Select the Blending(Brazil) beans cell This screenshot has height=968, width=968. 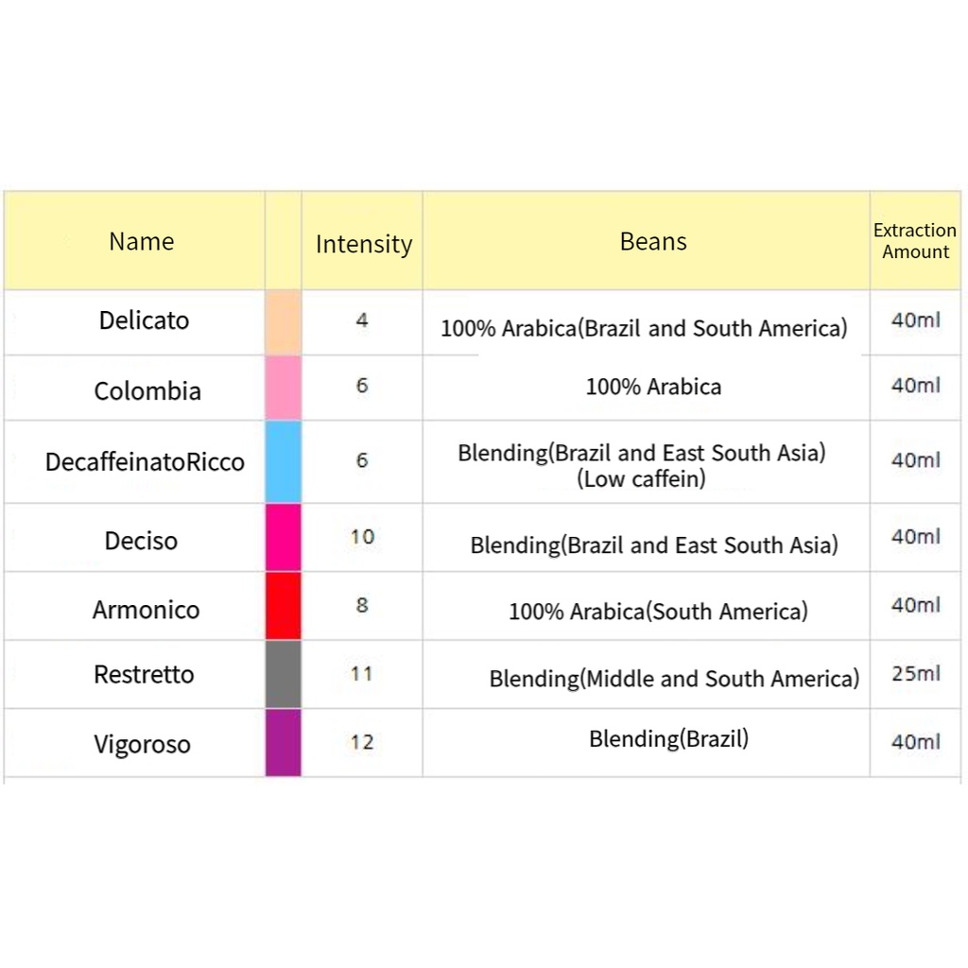[x=668, y=738]
